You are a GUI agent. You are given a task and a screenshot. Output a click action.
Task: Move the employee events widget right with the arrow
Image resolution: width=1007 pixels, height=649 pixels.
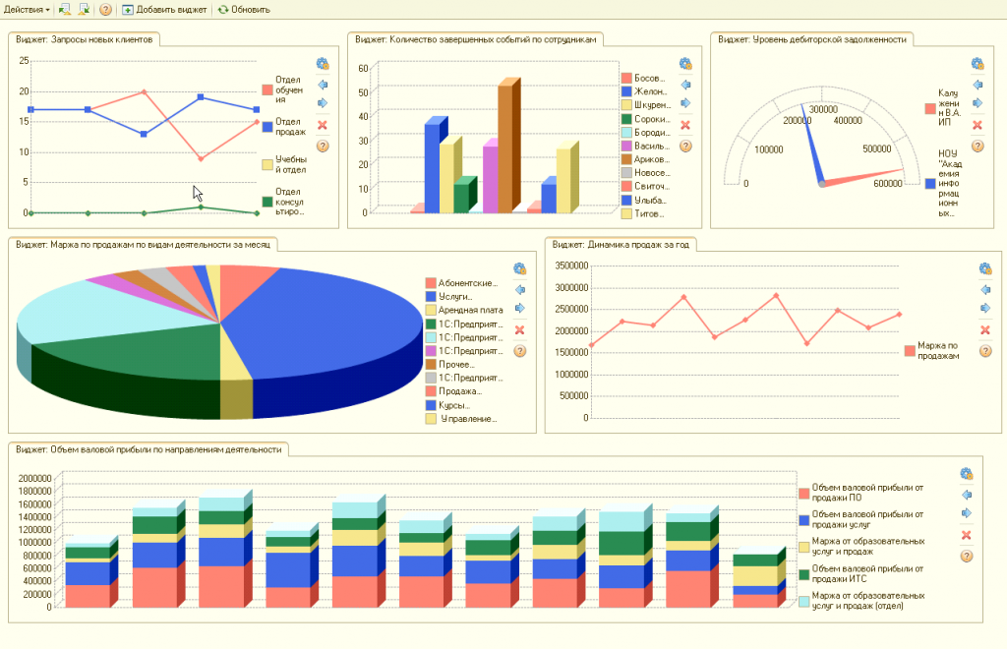[685, 103]
